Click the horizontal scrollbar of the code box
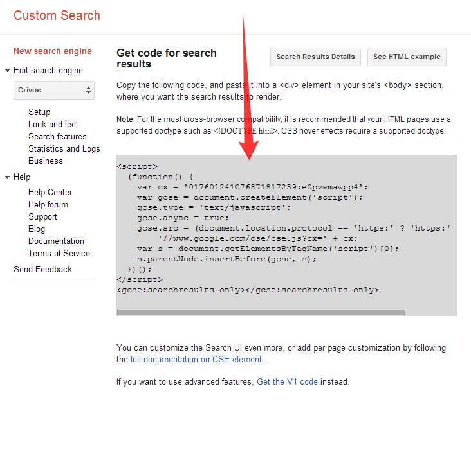 coord(261,313)
